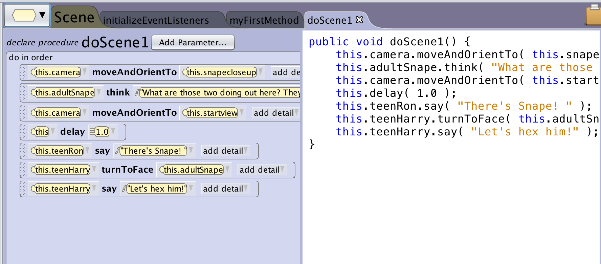601x264 pixels.
Task: Open this.adultSnape target dropdown on turnToFace row
Action: (227, 170)
